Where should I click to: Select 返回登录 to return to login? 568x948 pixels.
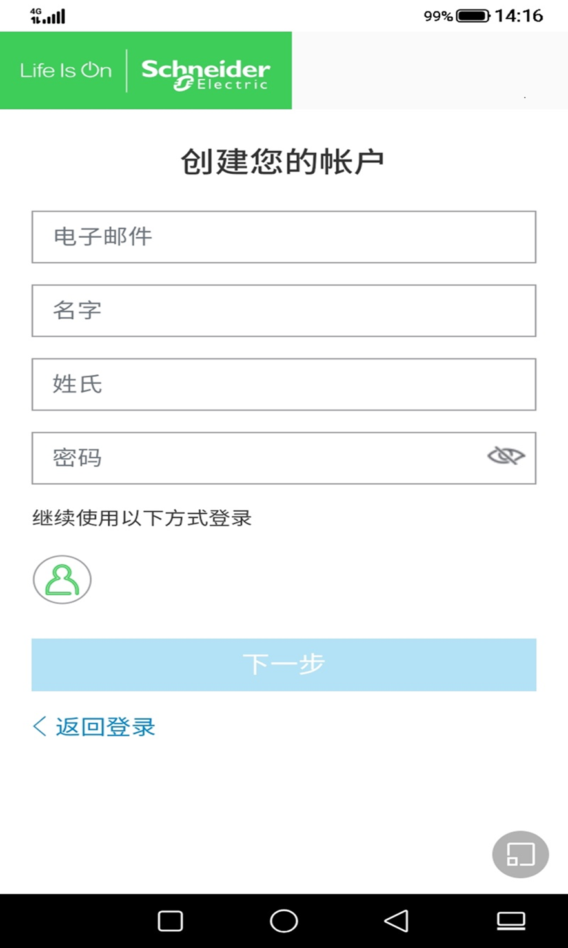click(94, 726)
